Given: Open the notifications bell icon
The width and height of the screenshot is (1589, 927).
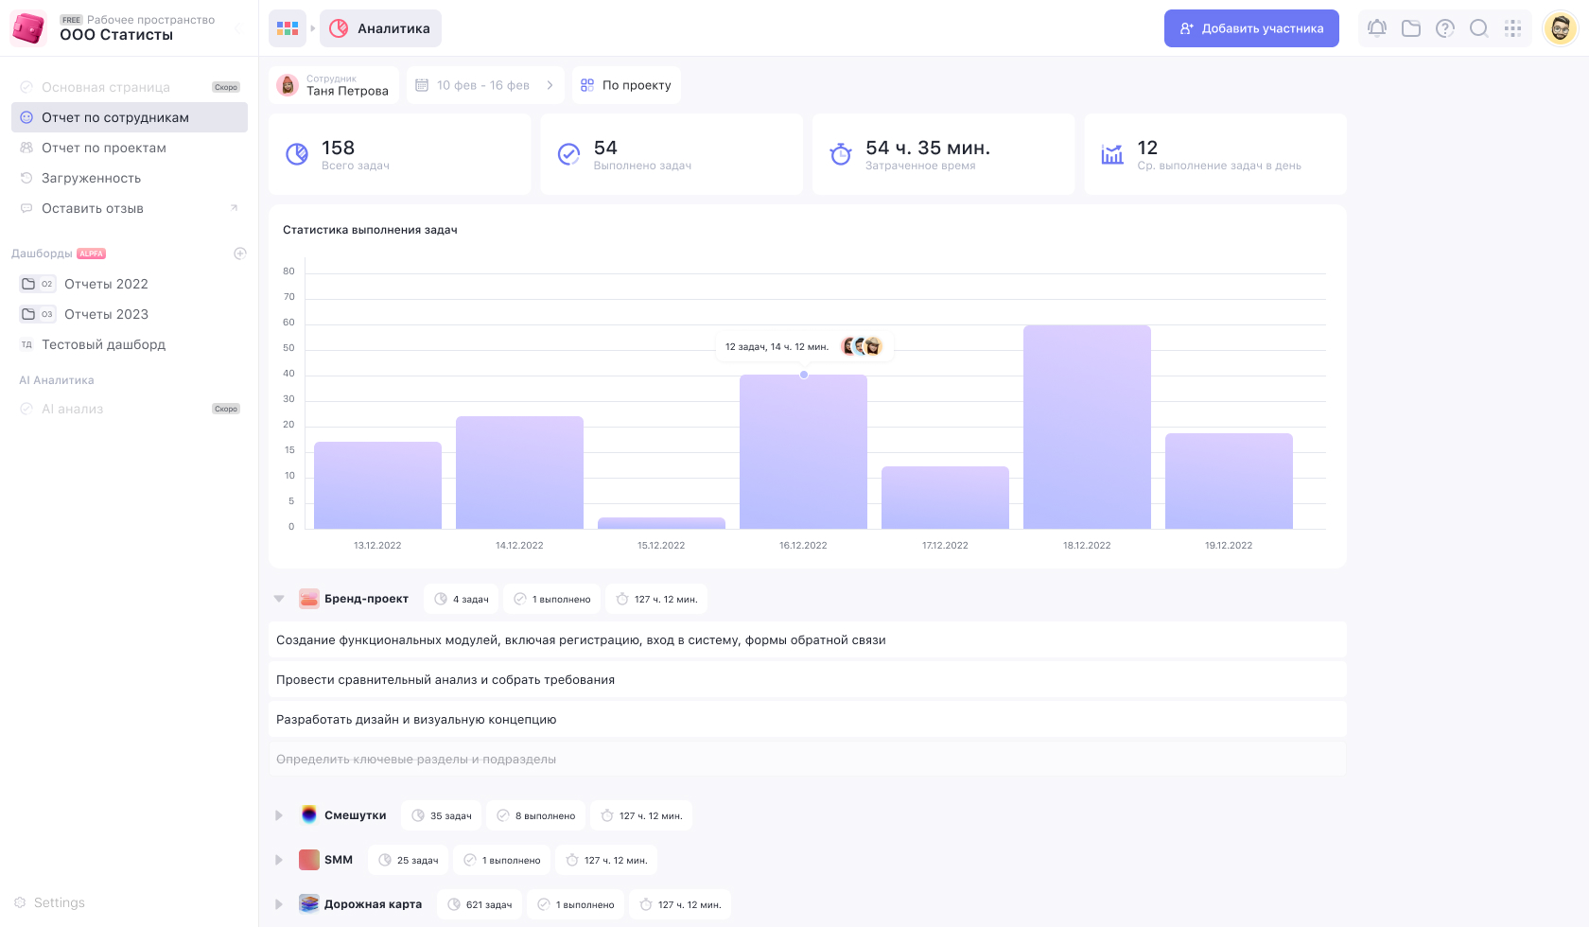Looking at the screenshot, I should 1377,28.
